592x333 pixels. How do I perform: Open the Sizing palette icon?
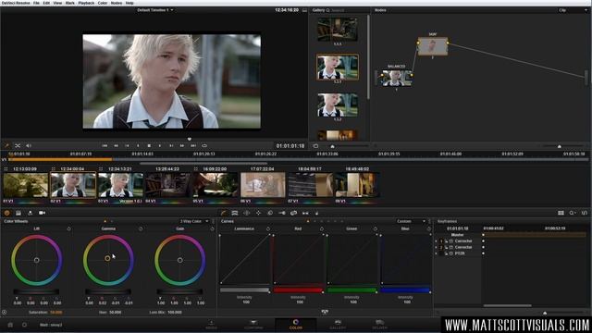click(293, 213)
